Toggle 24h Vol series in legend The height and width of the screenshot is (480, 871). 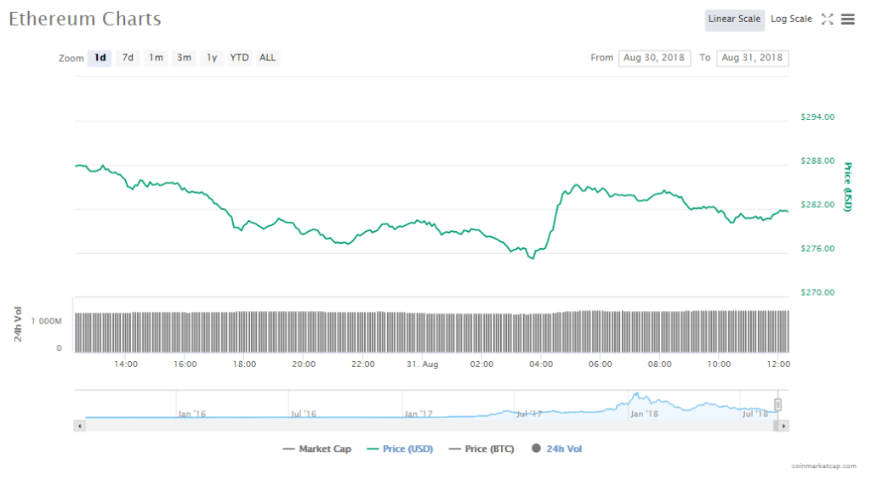coord(556,449)
